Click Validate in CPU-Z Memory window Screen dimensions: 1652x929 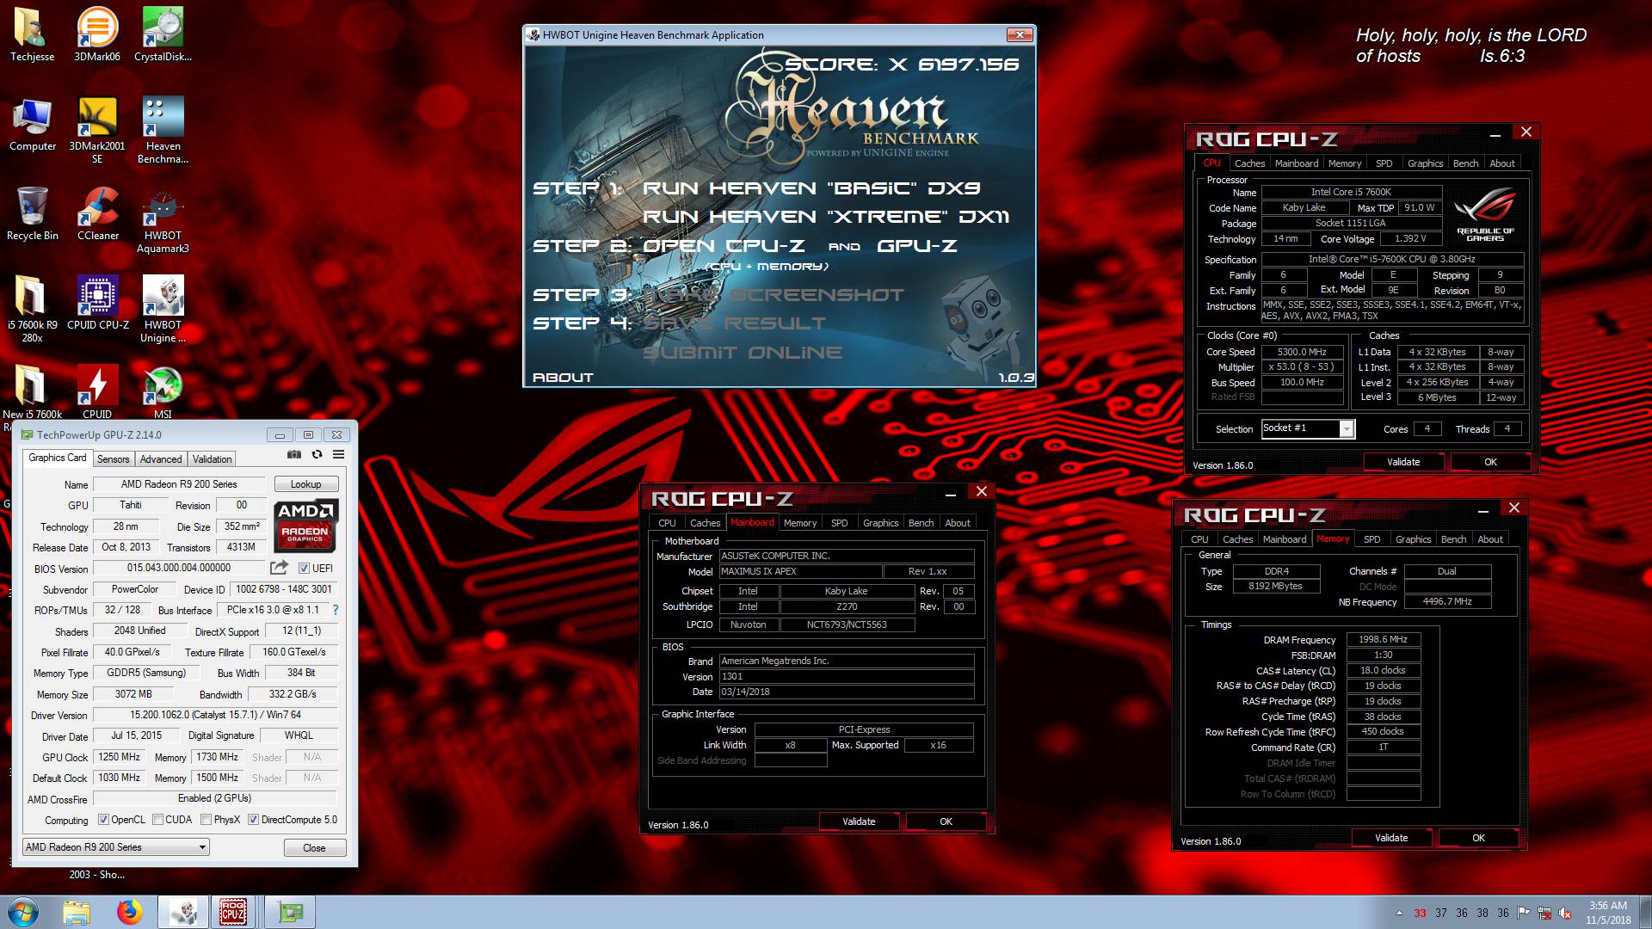pos(1391,838)
